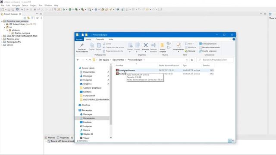
Task: Open Eclipse Navigate menu
Action: click(16, 6)
